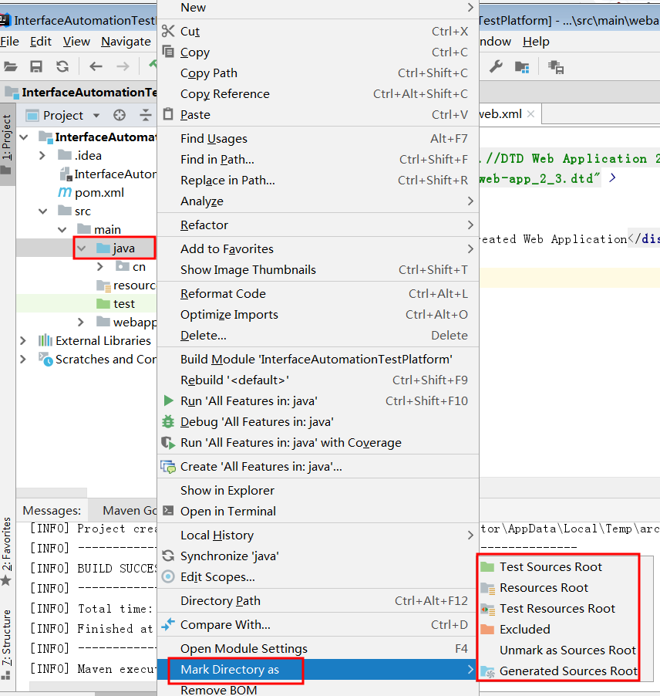
Task: Select Open Module Settings
Action: (318, 648)
